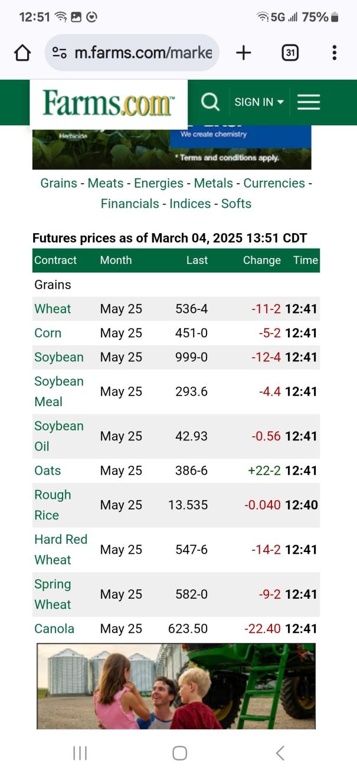Switch to the Meats category
This screenshot has height=774, width=357.
click(106, 183)
